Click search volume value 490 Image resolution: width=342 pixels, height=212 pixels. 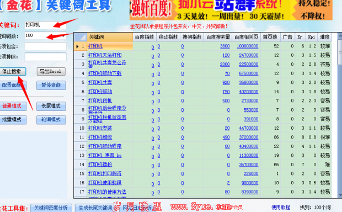click(x=226, y=137)
